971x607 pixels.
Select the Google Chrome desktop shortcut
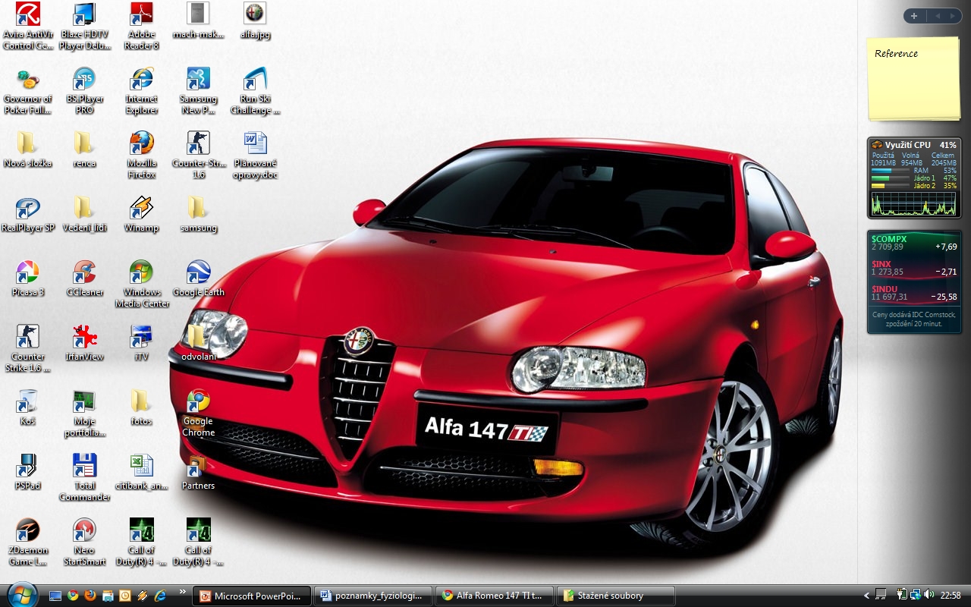coord(198,401)
